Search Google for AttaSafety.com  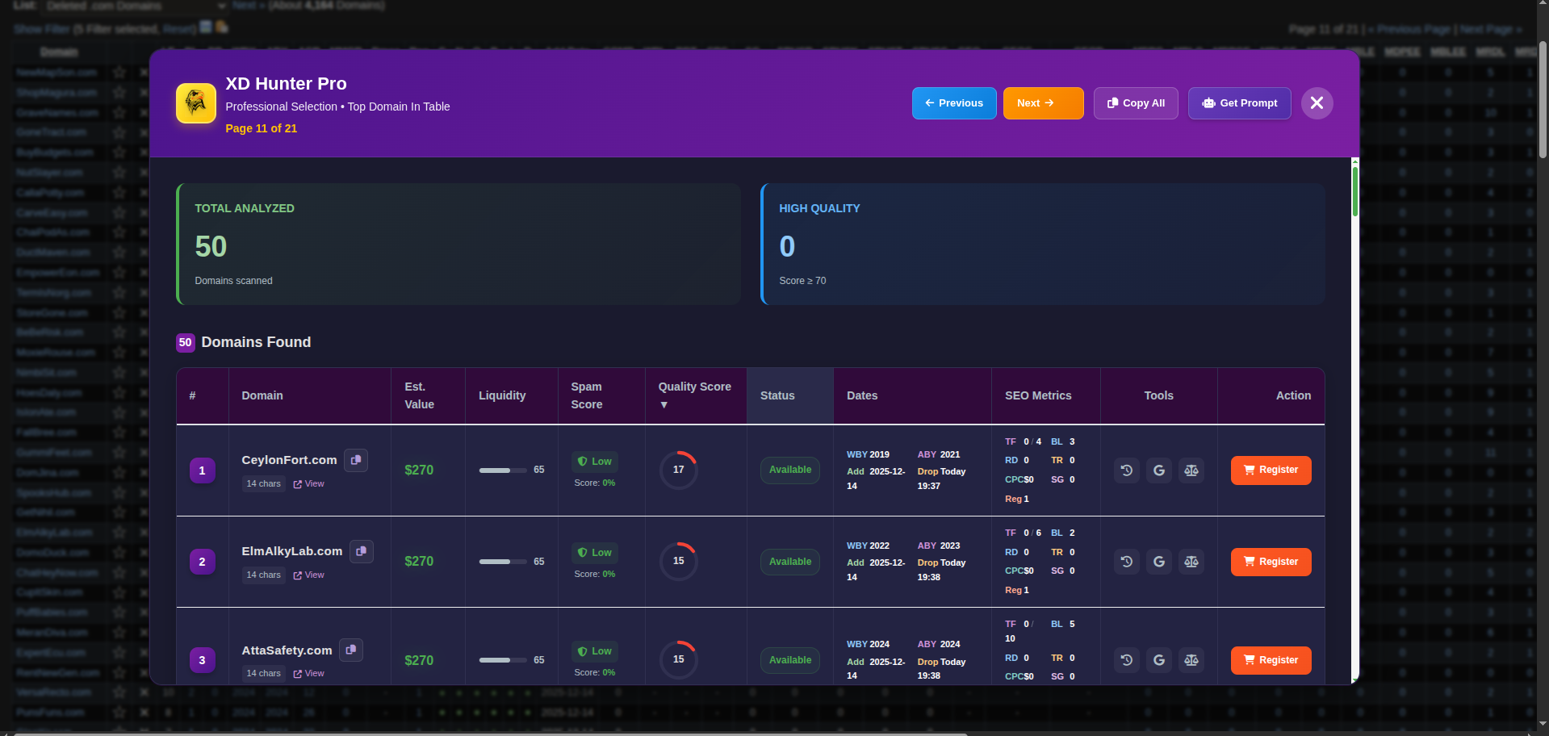tap(1158, 659)
